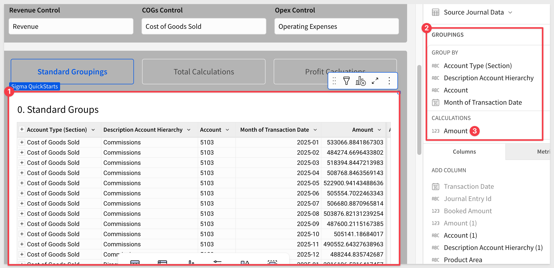Click the calendar icon beside Month of Transaction Date

click(436, 102)
